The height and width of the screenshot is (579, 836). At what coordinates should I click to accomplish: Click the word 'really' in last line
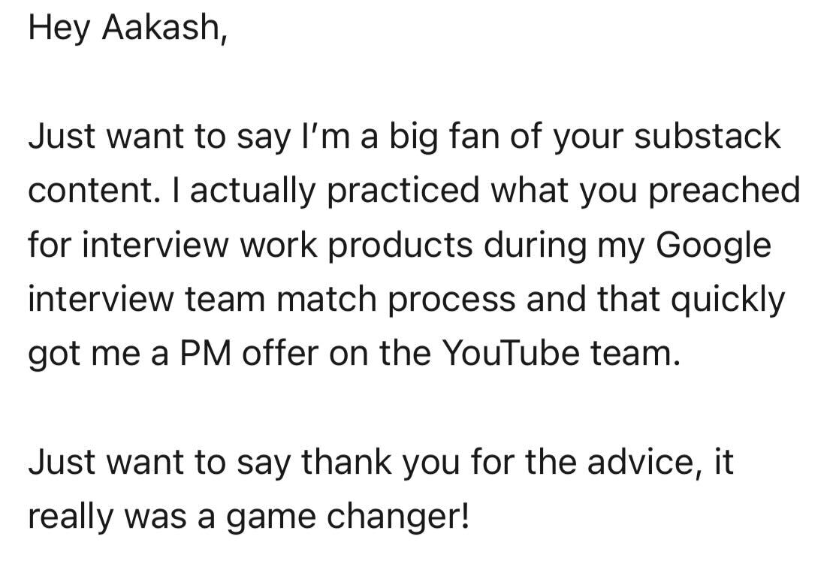tap(71, 518)
